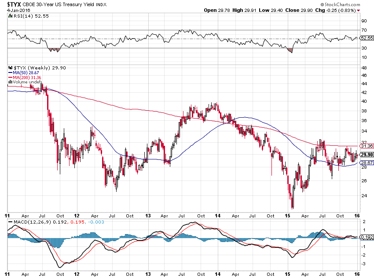Viewport: 374px width, 278px height.
Task: Click the 31.36 price tag on right axis
Action: tap(366, 146)
